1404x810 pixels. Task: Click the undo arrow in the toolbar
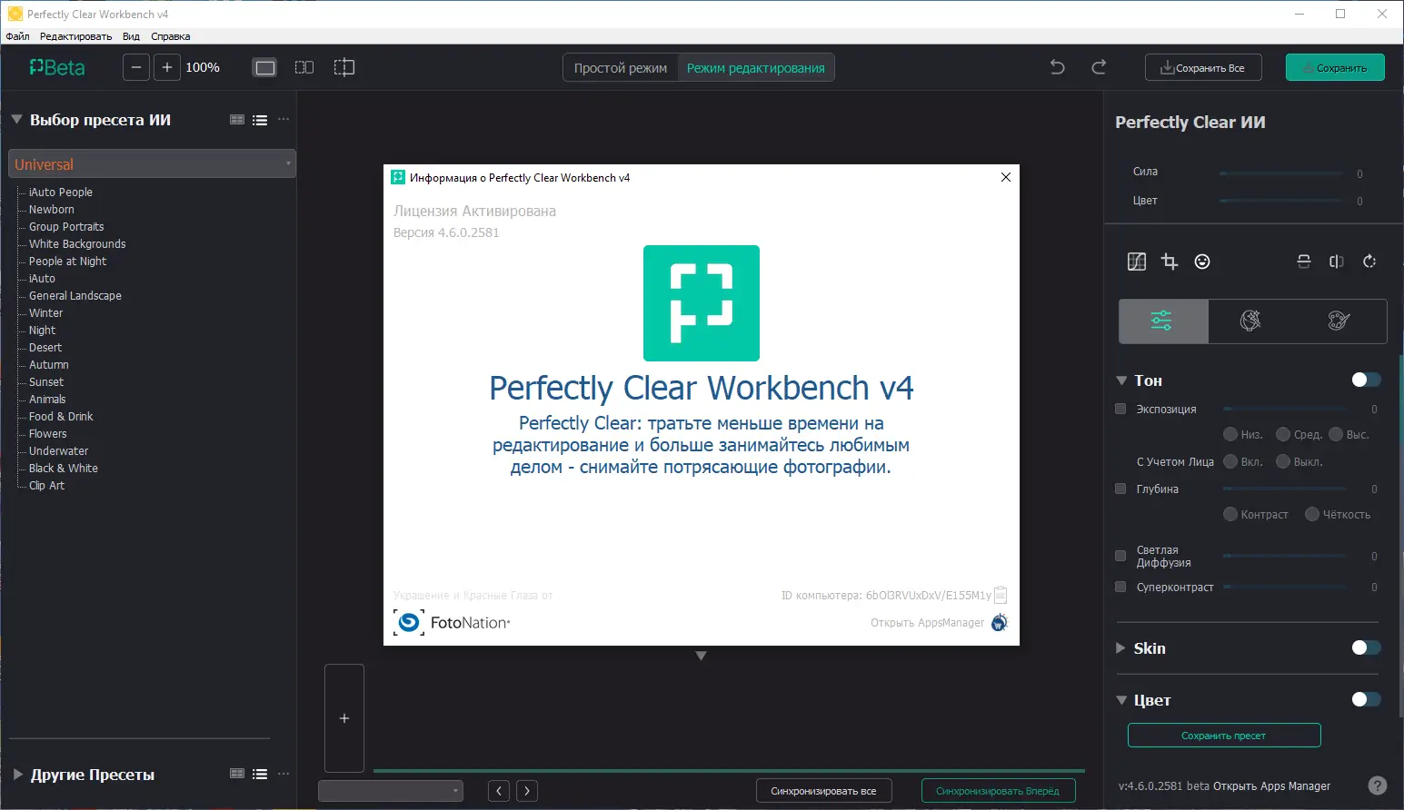pyautogui.click(x=1056, y=66)
